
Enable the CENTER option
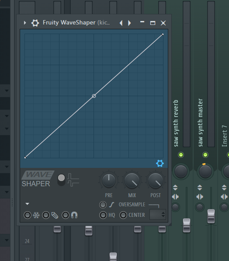coord(123,215)
